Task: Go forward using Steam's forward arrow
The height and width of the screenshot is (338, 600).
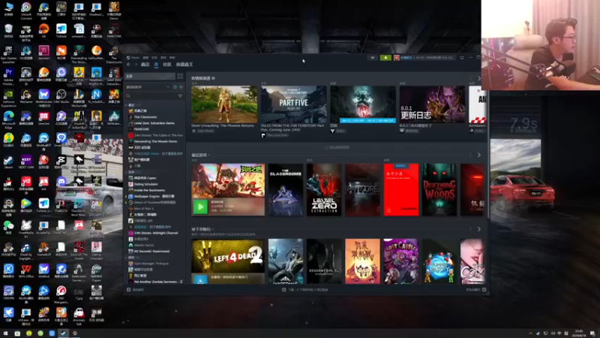Action: (x=136, y=65)
